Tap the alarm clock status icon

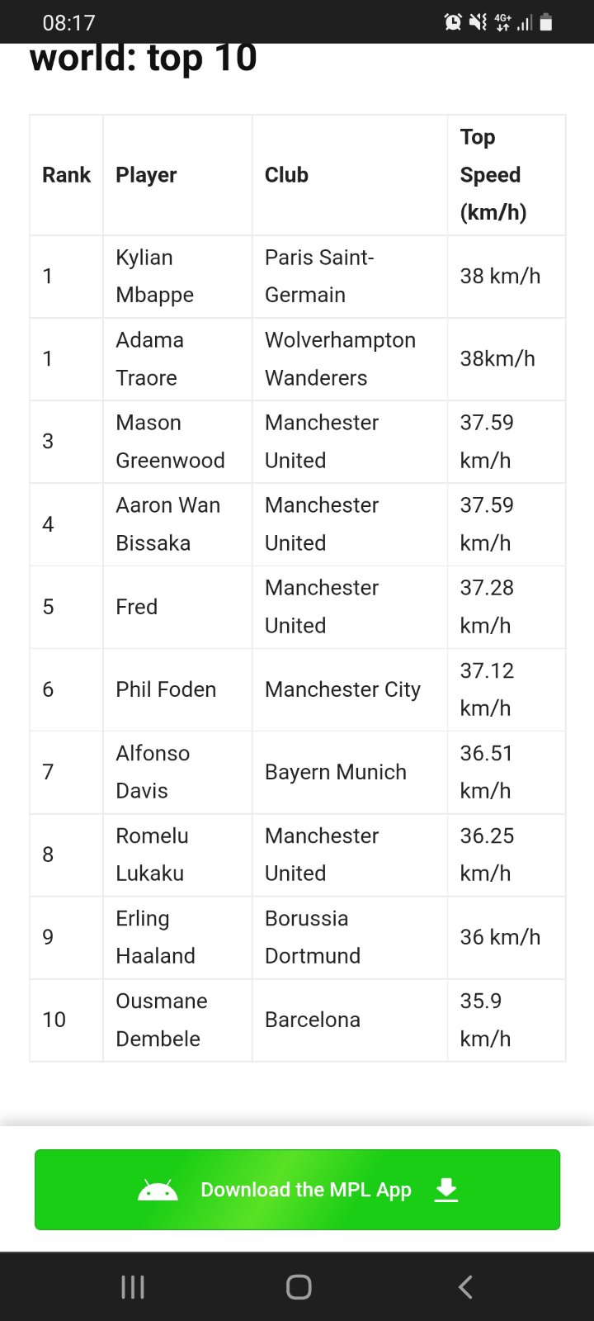pyautogui.click(x=453, y=22)
